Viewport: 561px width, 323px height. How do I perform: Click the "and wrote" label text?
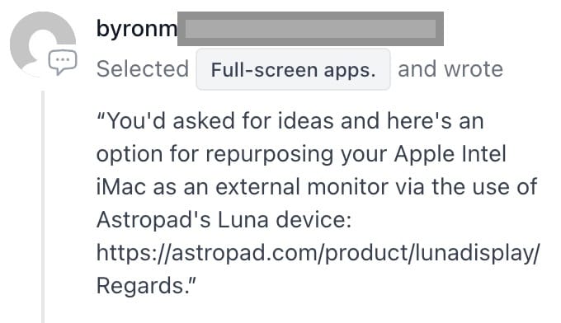450,68
